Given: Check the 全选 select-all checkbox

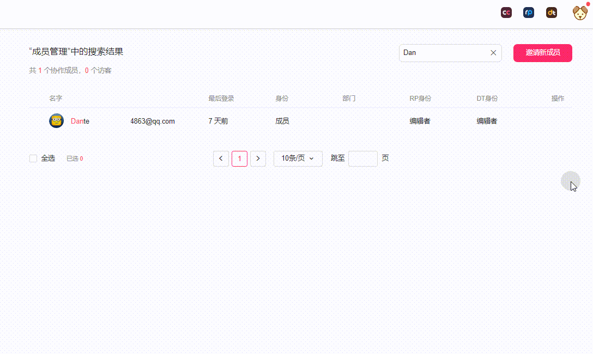Looking at the screenshot, I should pos(33,158).
